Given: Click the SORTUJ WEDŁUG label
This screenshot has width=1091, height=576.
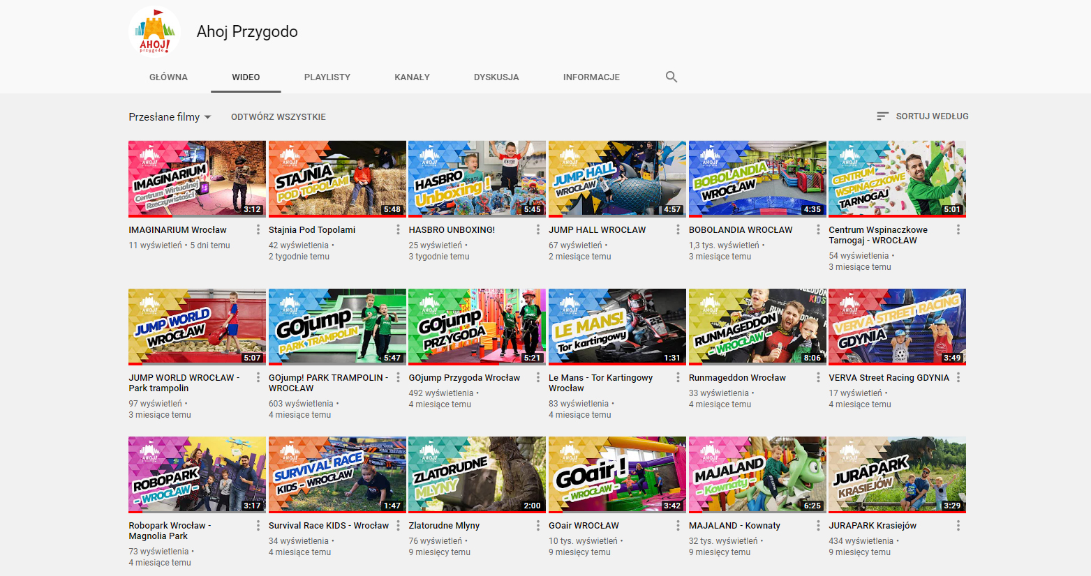Looking at the screenshot, I should [932, 116].
